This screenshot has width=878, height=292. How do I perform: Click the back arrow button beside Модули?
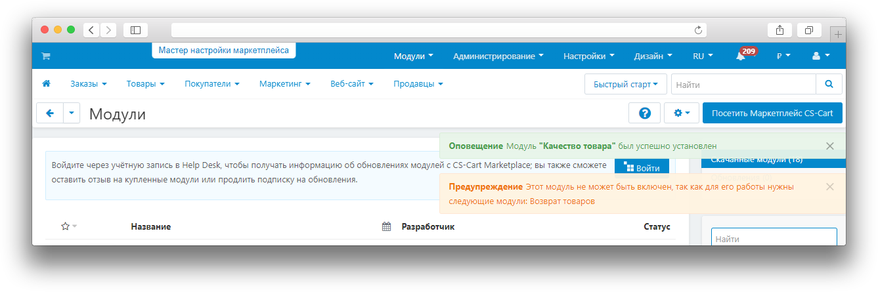50,113
